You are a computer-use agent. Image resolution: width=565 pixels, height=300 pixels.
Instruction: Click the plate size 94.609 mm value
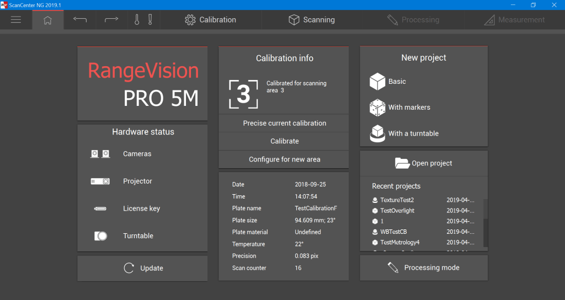[x=315, y=220]
